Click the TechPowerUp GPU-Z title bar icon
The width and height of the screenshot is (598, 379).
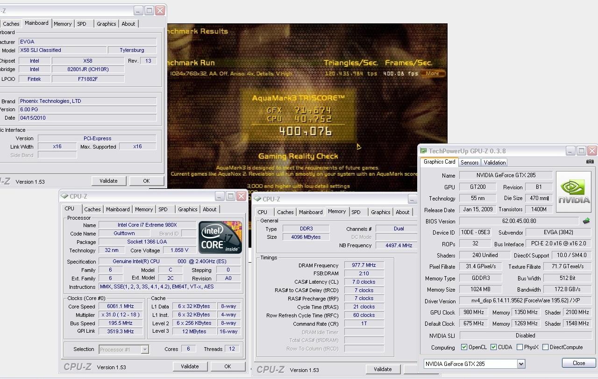(423, 151)
